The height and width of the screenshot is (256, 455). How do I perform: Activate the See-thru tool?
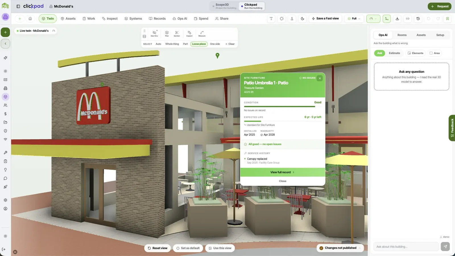click(x=154, y=33)
